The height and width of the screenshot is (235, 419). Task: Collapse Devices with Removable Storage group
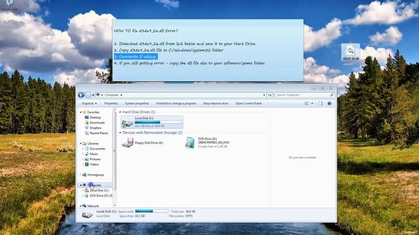tap(120, 133)
